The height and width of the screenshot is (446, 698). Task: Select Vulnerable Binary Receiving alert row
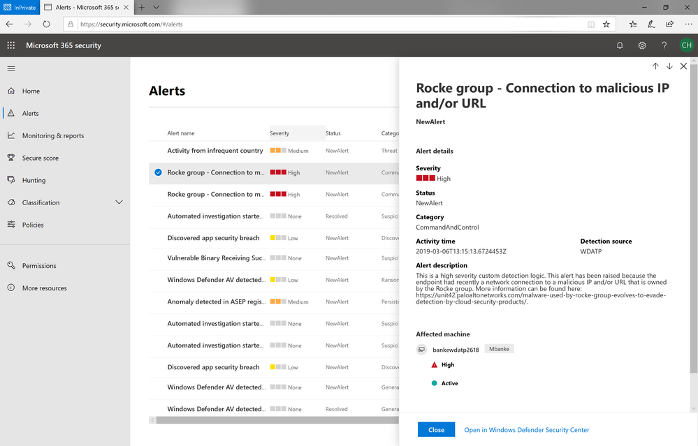coord(274,258)
